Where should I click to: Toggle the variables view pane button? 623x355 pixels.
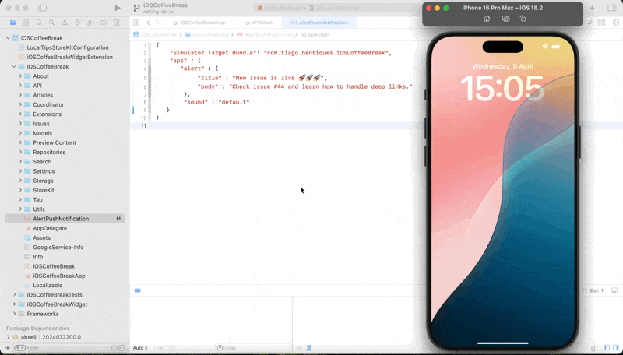[x=607, y=348]
